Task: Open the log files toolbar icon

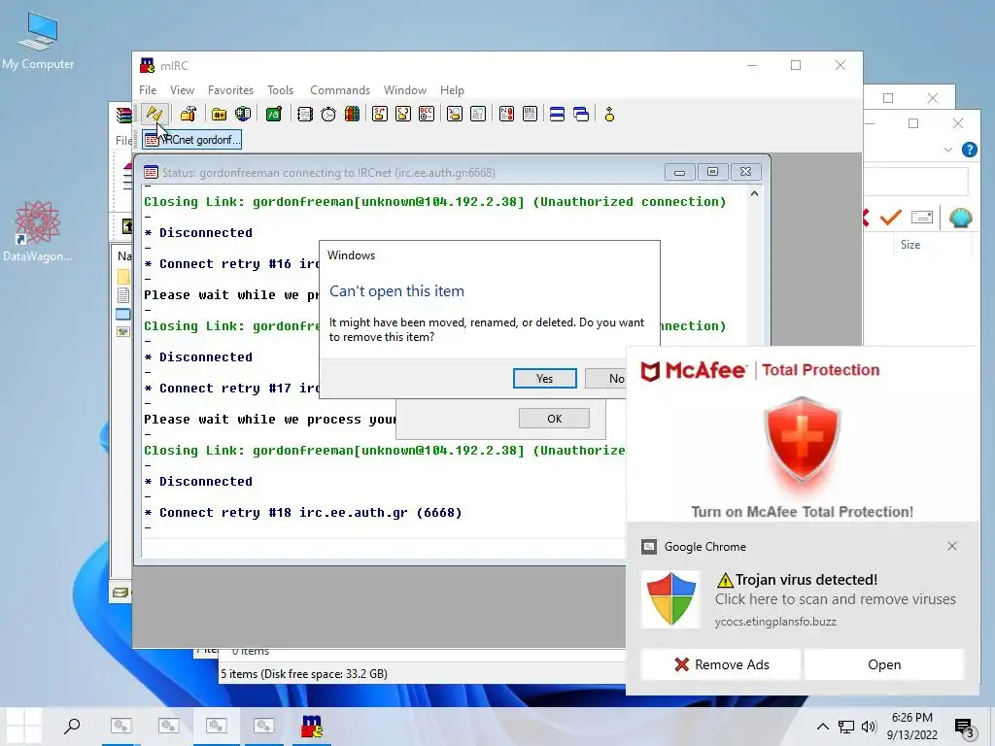Action: tap(478, 115)
